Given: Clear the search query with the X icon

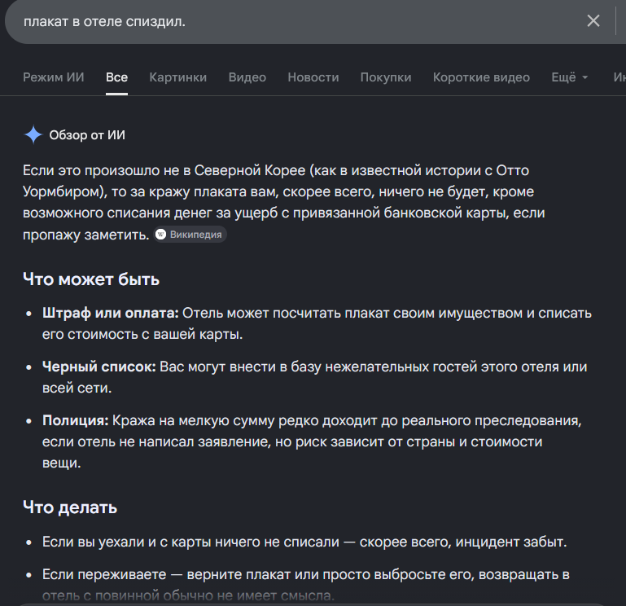Looking at the screenshot, I should (593, 21).
